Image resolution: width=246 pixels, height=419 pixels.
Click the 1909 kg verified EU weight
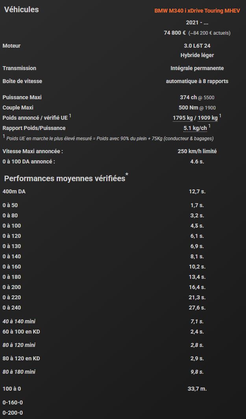click(x=207, y=118)
